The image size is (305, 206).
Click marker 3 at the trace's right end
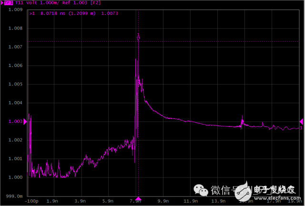point(301,128)
